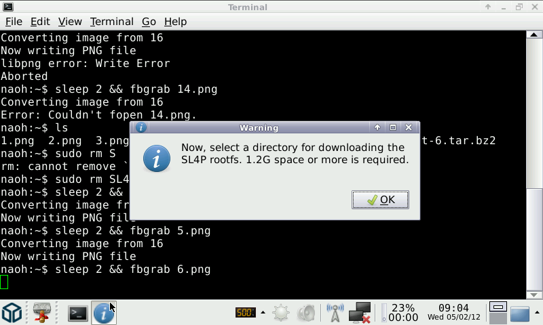
Task: Open the Go menu
Action: pos(149,22)
